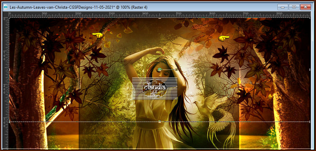This screenshot has height=151, width=316.
Task: Close the Les-Autumn-Leaves image window
Action: (x=306, y=7)
